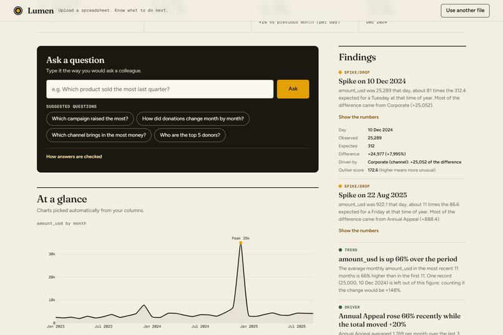Click the Jan 2025 axis label on chart

pos(249,326)
